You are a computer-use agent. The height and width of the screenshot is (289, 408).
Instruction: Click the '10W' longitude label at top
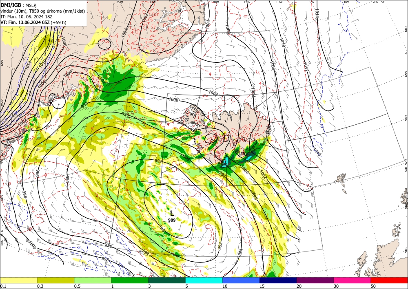(x=279, y=2)
